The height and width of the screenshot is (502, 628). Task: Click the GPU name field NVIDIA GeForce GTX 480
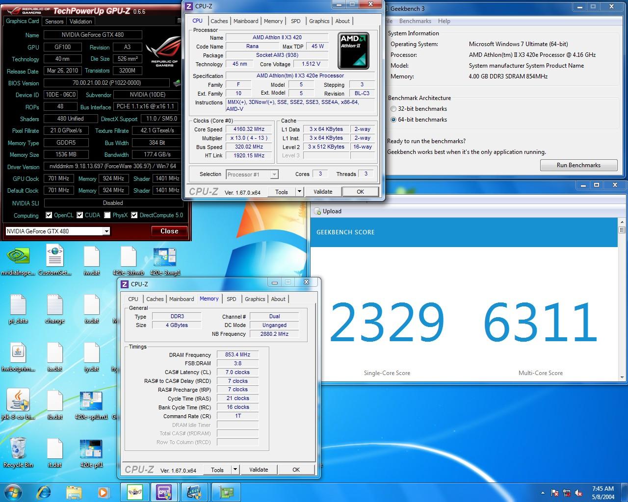click(93, 35)
